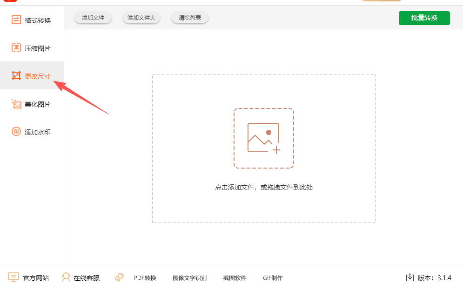Image resolution: width=463 pixels, height=284 pixels.
Task: Open the PDF转换 link
Action: 145,278
